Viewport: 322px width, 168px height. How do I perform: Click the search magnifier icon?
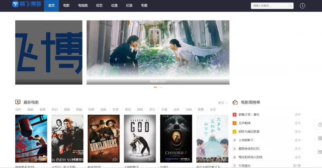290,6
